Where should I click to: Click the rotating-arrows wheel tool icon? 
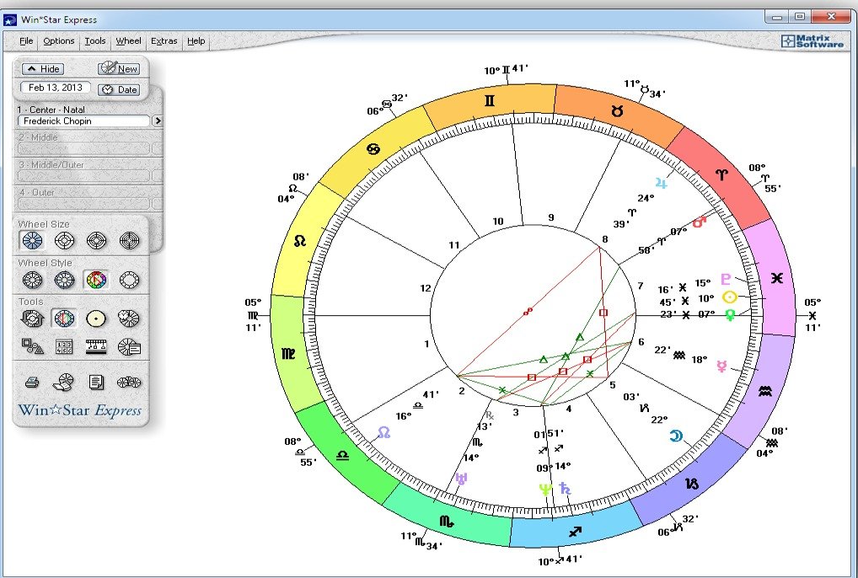(32, 318)
